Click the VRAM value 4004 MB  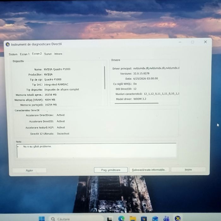pyautogui.click(x=50, y=100)
